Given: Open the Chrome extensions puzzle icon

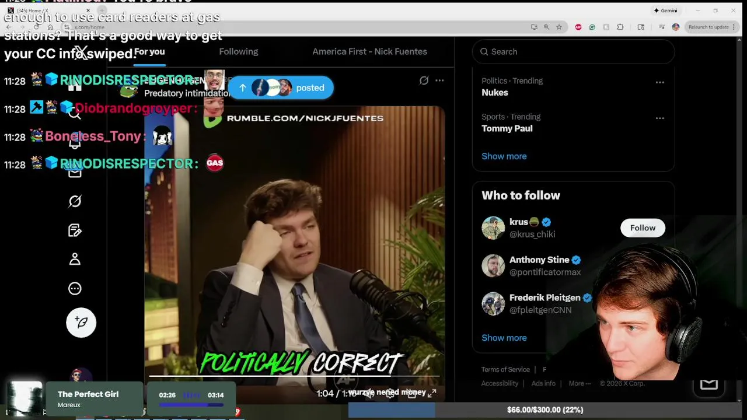Looking at the screenshot, I should coord(620,27).
